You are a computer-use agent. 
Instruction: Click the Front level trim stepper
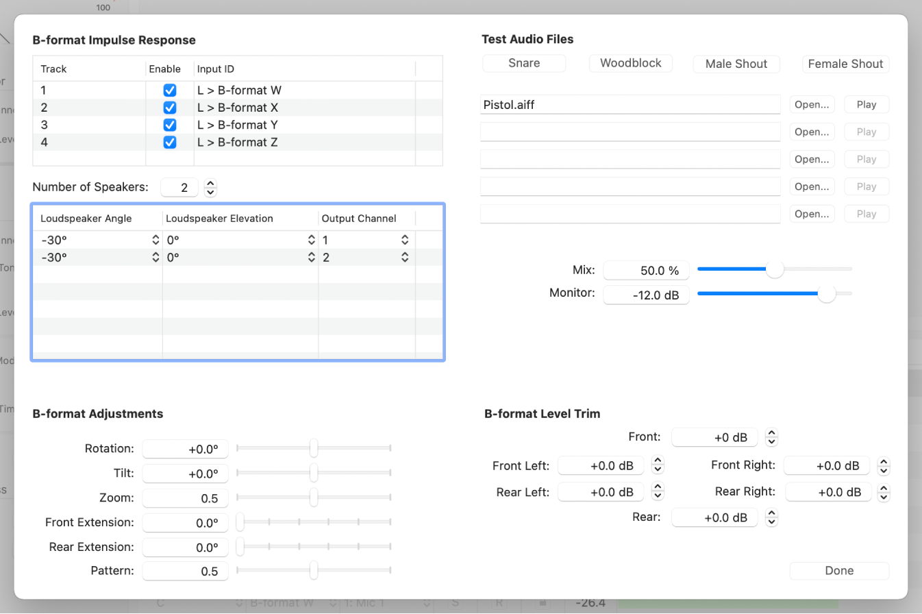[771, 437]
